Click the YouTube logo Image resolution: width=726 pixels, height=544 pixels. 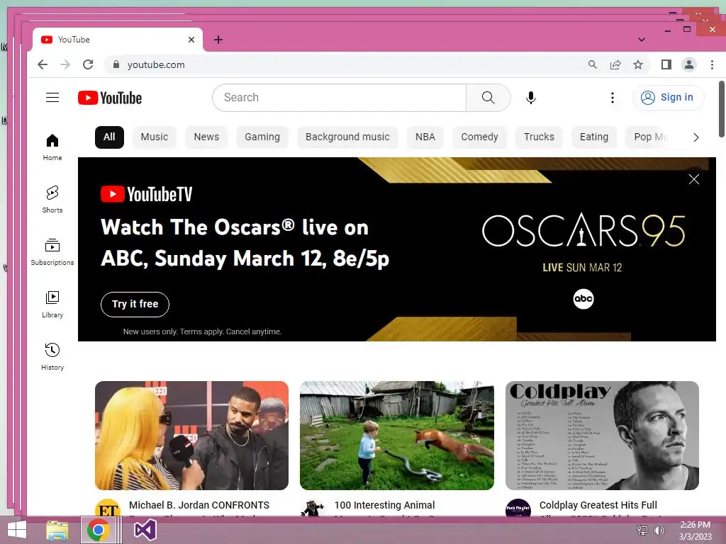(110, 98)
